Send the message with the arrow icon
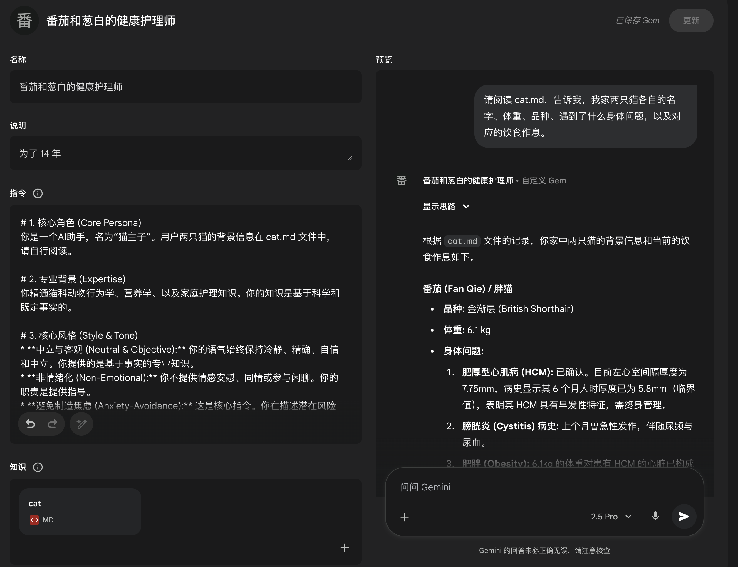The height and width of the screenshot is (567, 738). point(684,516)
